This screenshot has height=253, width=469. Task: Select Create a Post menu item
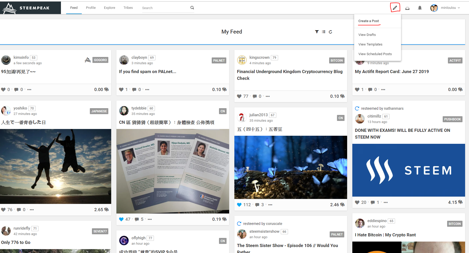click(x=368, y=21)
